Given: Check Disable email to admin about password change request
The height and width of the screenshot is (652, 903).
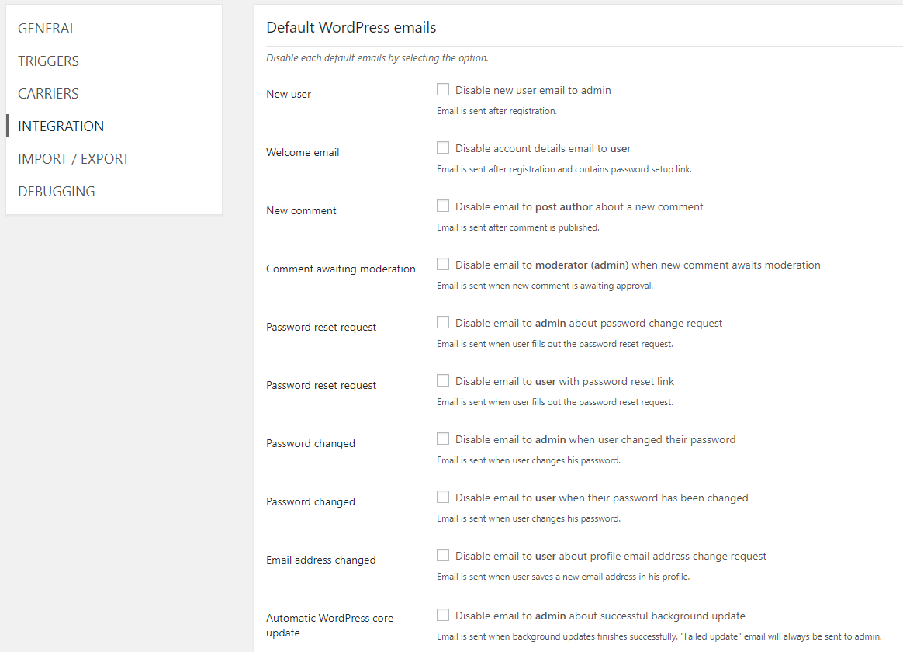Looking at the screenshot, I should pos(443,323).
